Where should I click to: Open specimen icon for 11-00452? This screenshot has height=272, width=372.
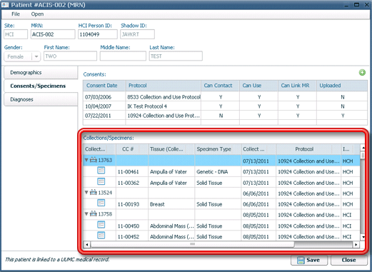101,236
